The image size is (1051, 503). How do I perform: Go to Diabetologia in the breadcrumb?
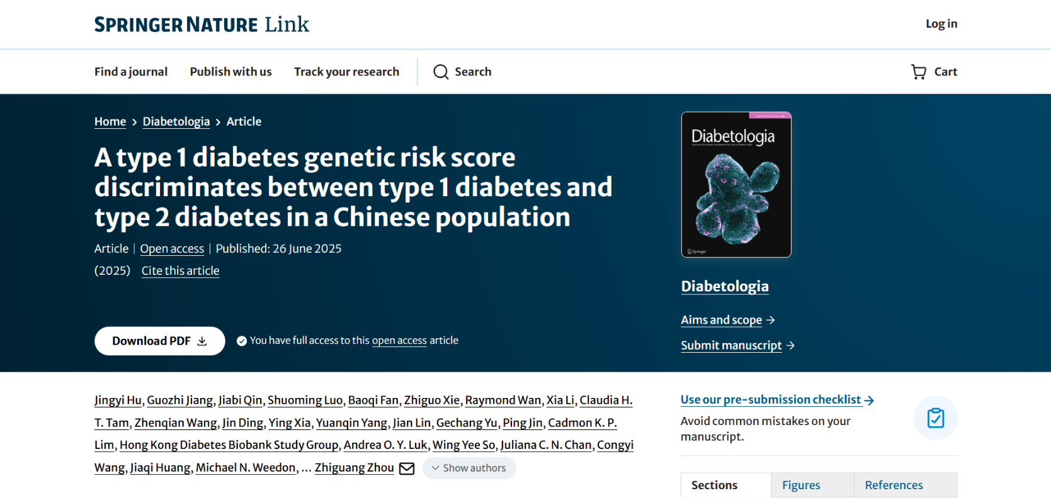(176, 121)
